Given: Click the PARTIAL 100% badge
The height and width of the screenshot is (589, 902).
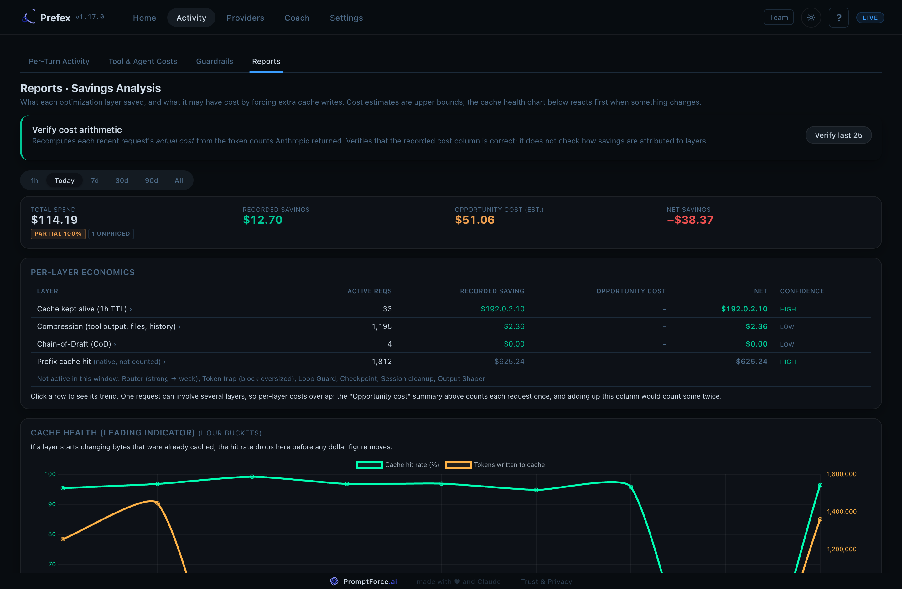Looking at the screenshot, I should (58, 233).
